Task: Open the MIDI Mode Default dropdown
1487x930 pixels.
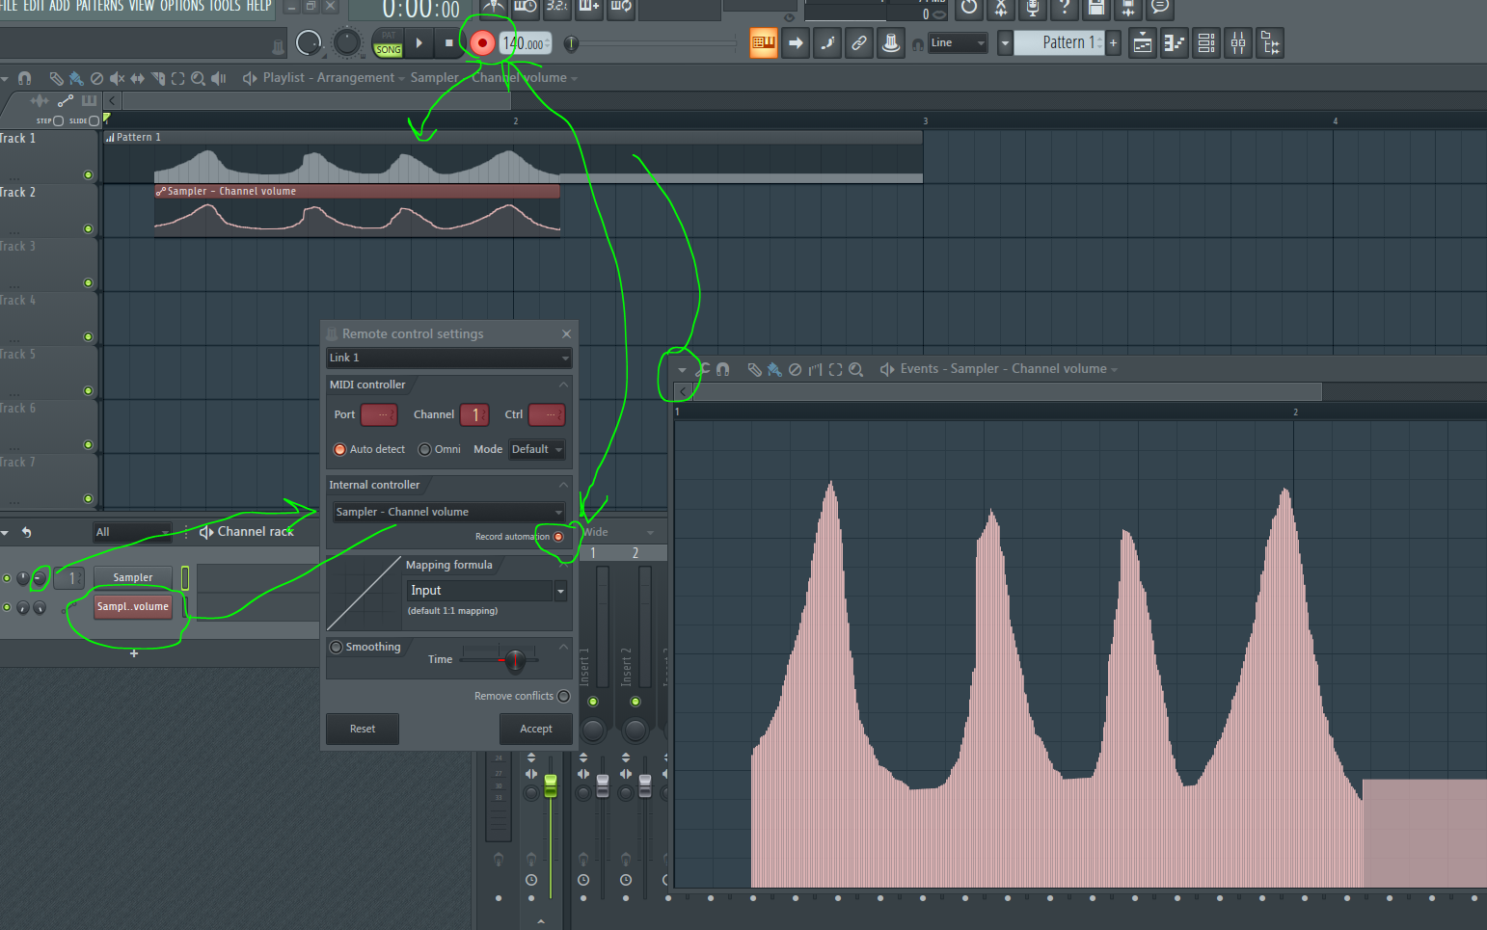Action: point(537,449)
